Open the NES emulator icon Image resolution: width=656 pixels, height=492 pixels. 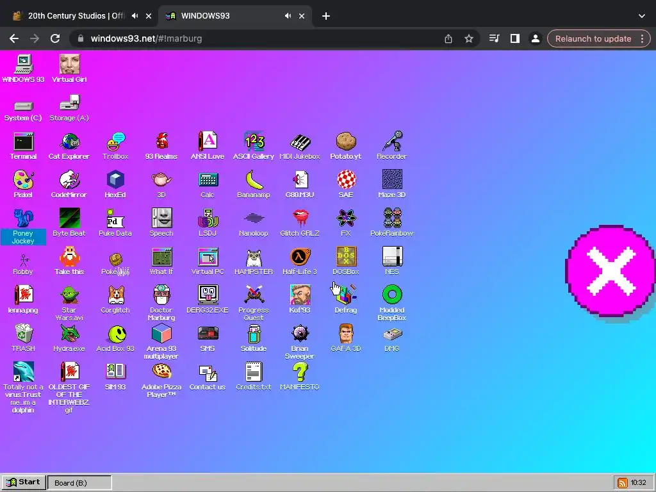(x=392, y=261)
